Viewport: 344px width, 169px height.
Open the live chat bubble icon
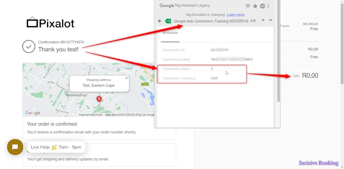15,147
